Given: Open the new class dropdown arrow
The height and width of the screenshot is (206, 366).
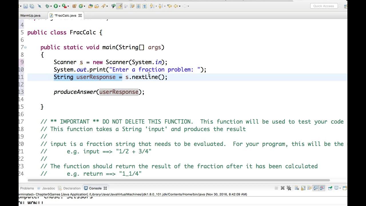Looking at the screenshot, I should [x=84, y=6].
